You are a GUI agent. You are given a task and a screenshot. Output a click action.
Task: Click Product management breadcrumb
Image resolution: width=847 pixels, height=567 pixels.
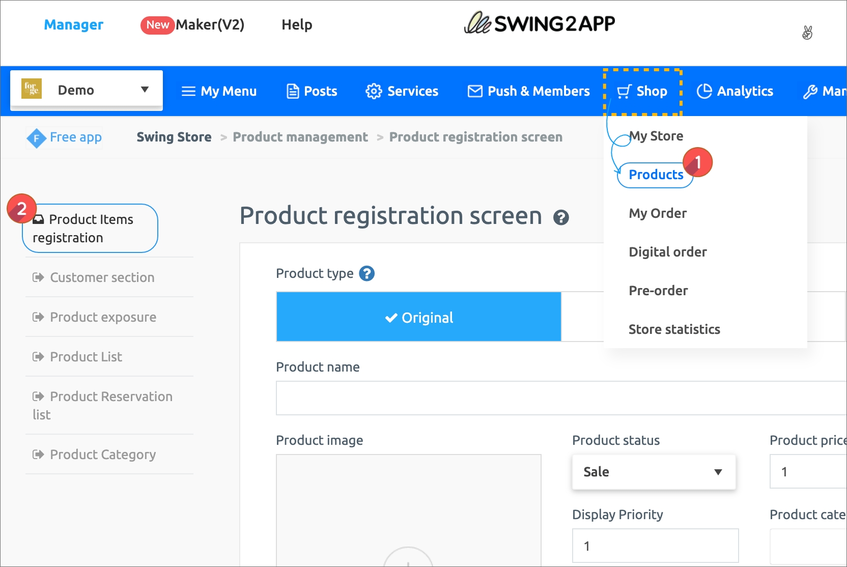(x=300, y=137)
